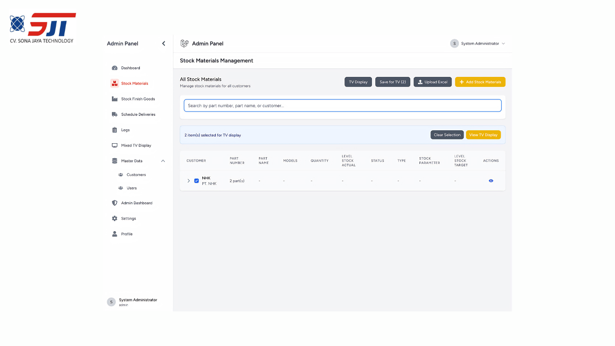Uncheck the NHK customer checkbox
The height and width of the screenshot is (346, 615).
coord(197,181)
